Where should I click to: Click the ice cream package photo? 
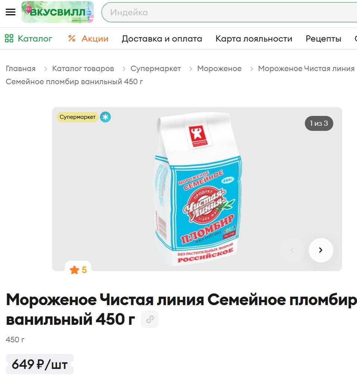(197, 189)
